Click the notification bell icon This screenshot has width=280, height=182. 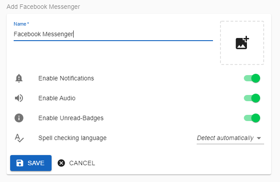click(19, 78)
